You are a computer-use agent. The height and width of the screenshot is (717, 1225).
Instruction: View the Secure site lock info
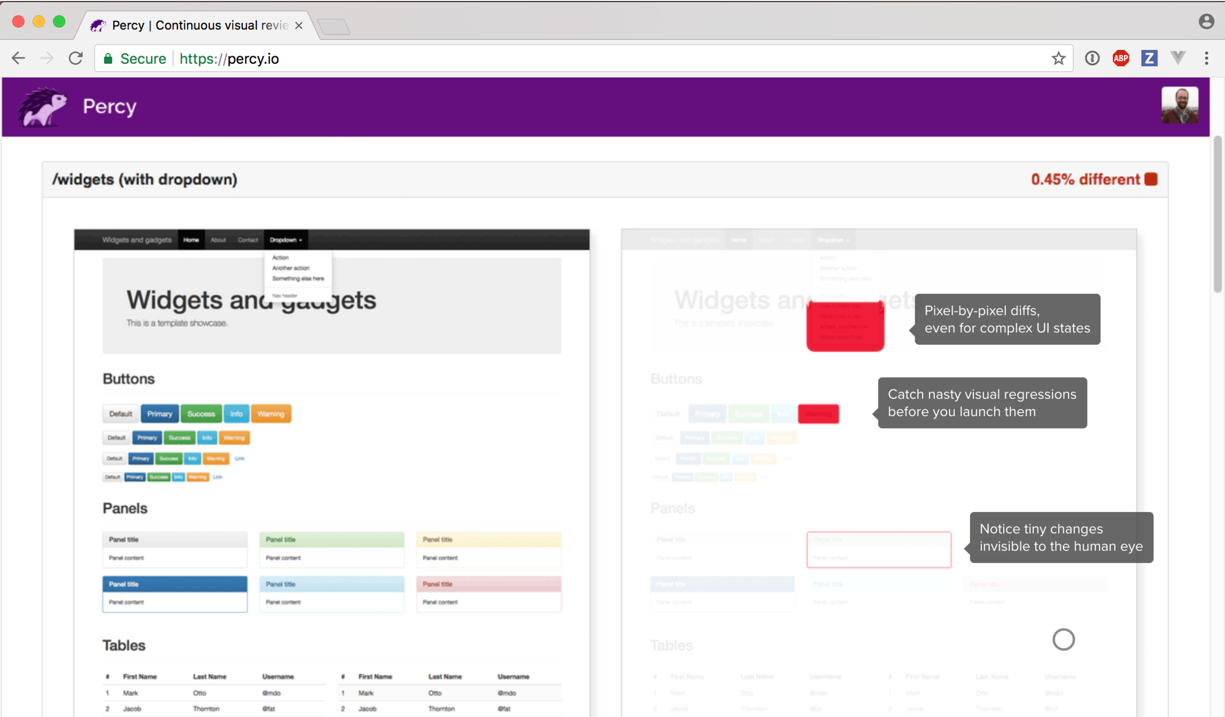(x=135, y=58)
